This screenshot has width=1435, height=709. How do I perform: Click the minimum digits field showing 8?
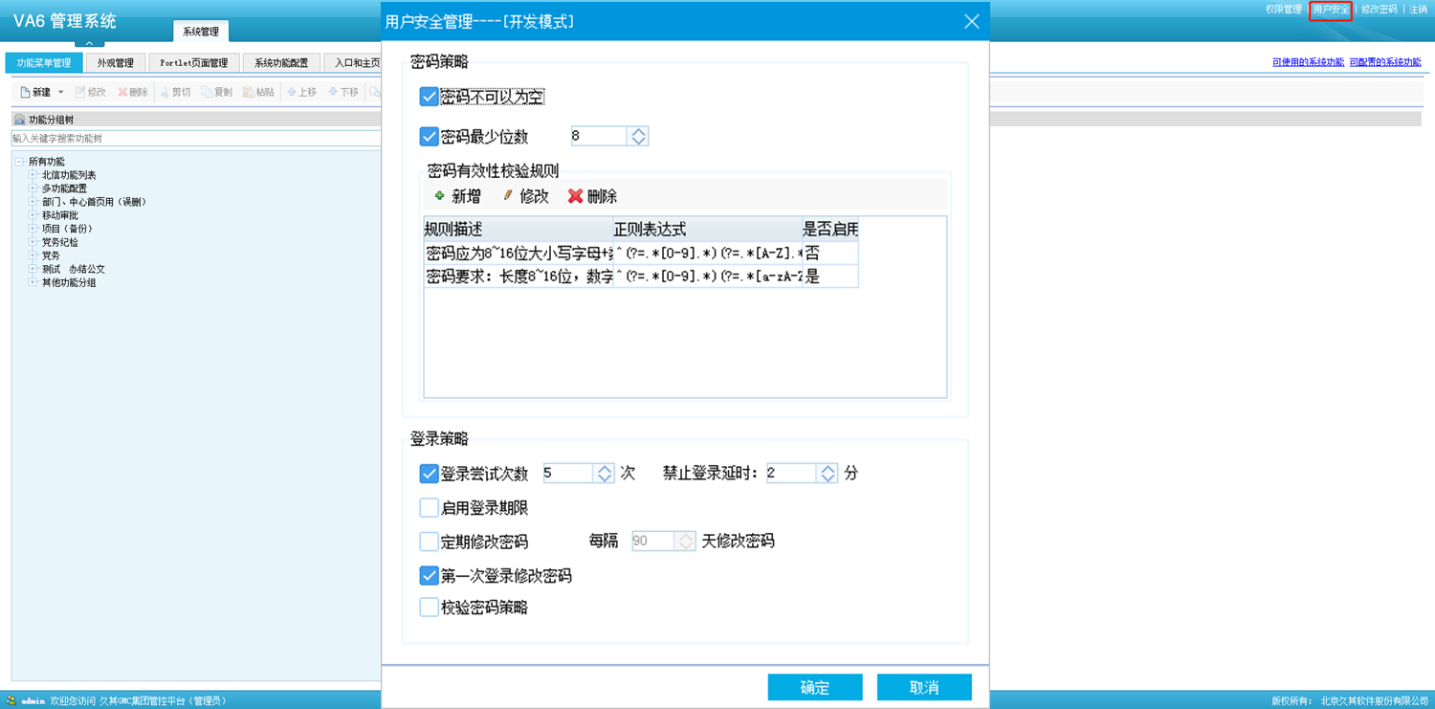tap(599, 136)
